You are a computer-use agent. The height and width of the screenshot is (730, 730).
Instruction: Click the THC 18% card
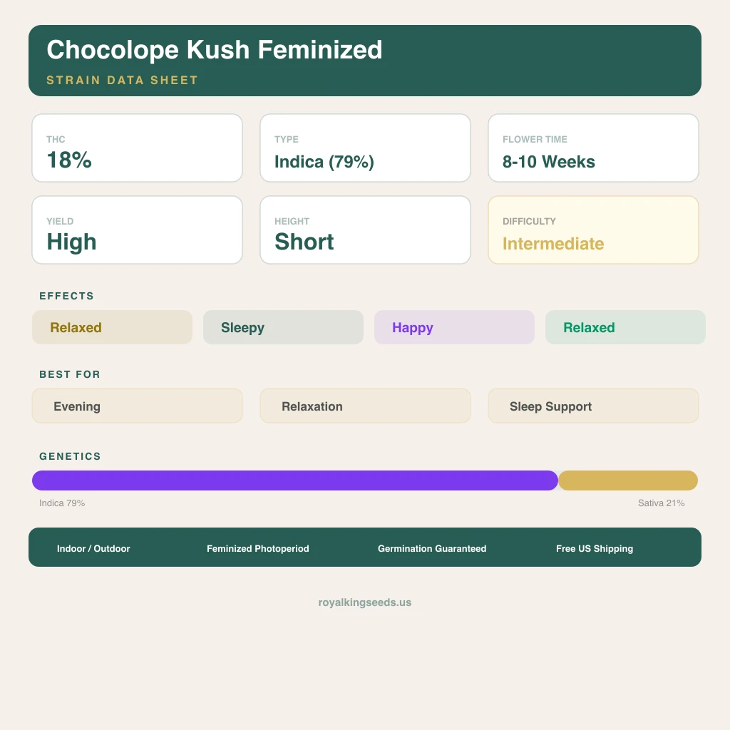click(137, 148)
